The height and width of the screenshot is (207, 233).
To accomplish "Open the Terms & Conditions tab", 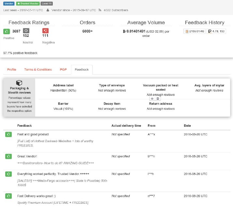I will 38,69.
